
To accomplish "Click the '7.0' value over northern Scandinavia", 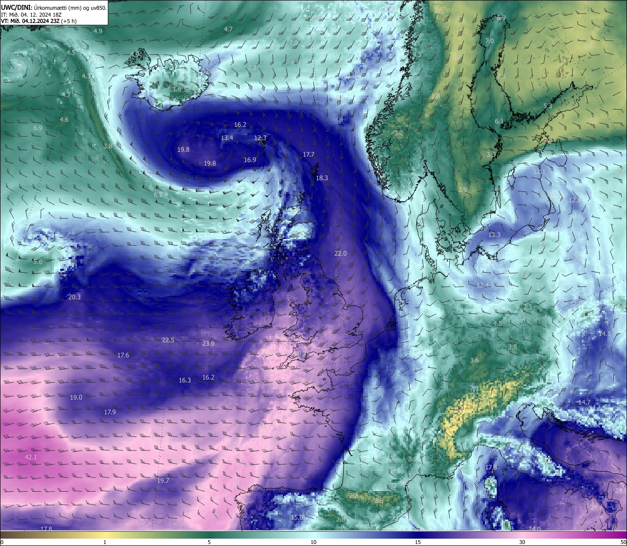I will (489, 41).
